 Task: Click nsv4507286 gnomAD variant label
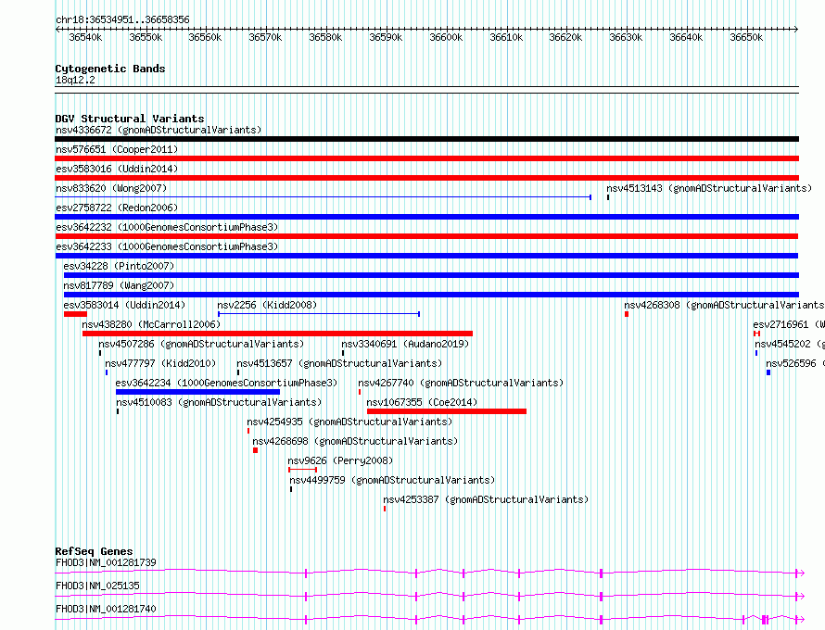(x=201, y=344)
